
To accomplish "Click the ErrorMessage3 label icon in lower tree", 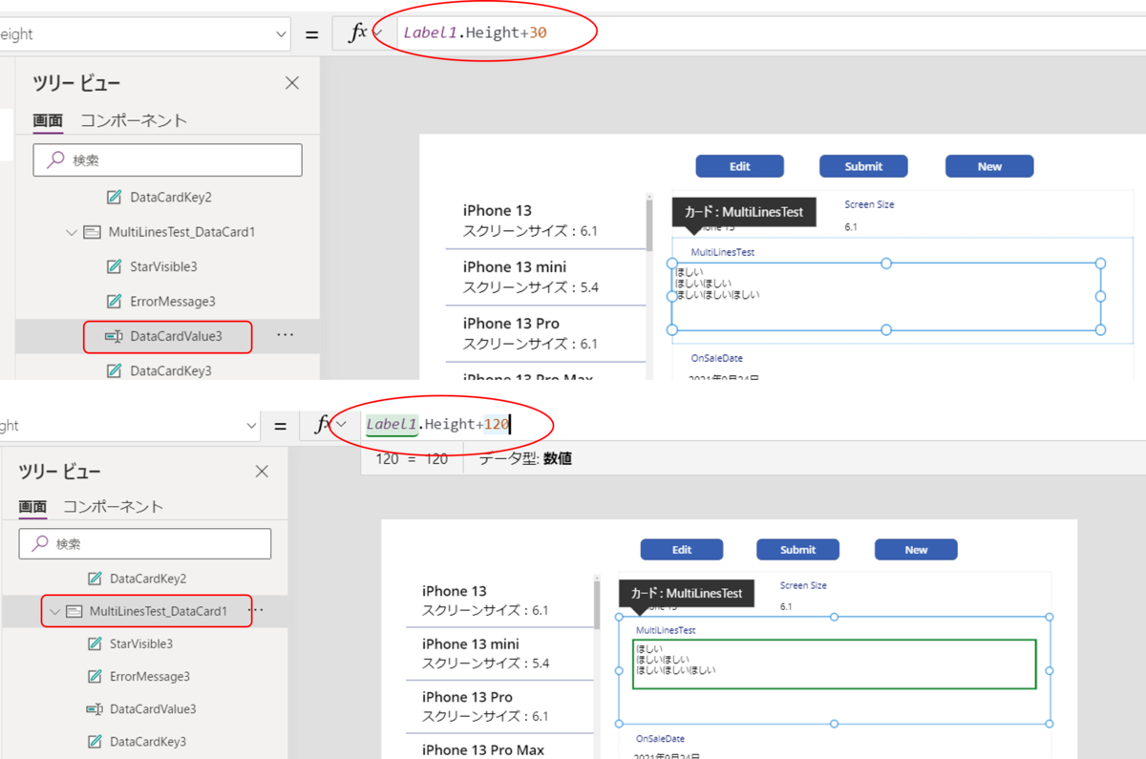I will 95,677.
